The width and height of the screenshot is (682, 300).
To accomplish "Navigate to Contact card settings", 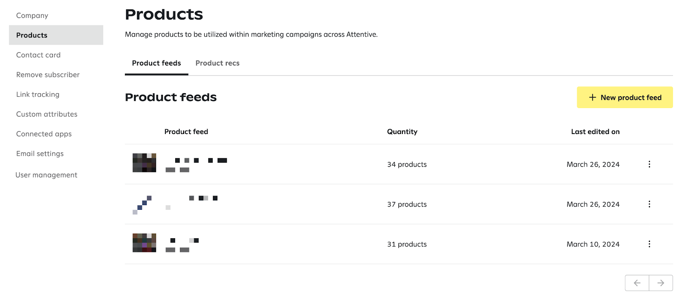I will point(38,55).
